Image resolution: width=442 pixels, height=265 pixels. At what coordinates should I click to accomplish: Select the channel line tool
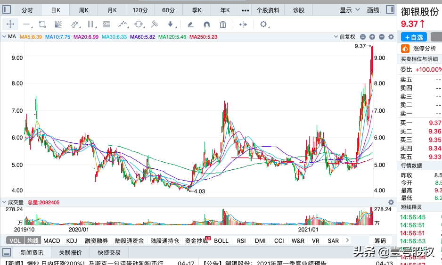[x=75, y=25]
